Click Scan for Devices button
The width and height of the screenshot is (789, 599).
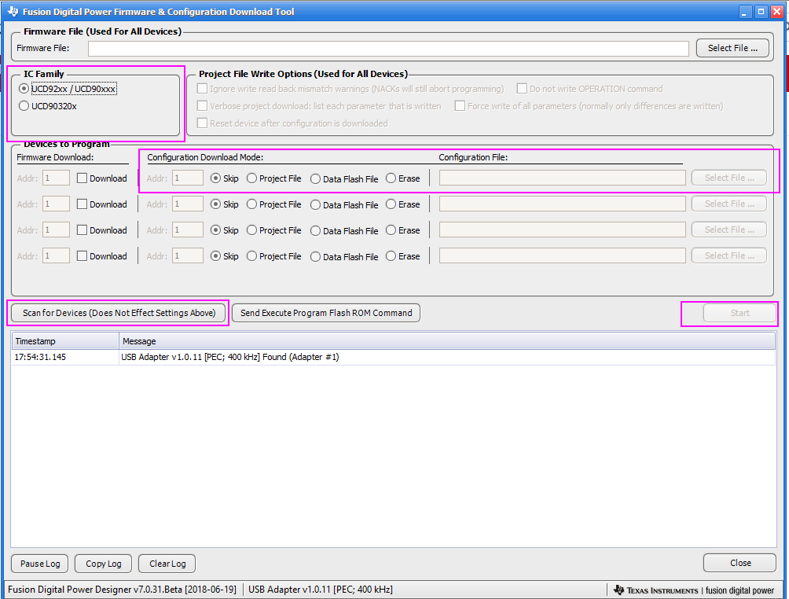tap(119, 313)
